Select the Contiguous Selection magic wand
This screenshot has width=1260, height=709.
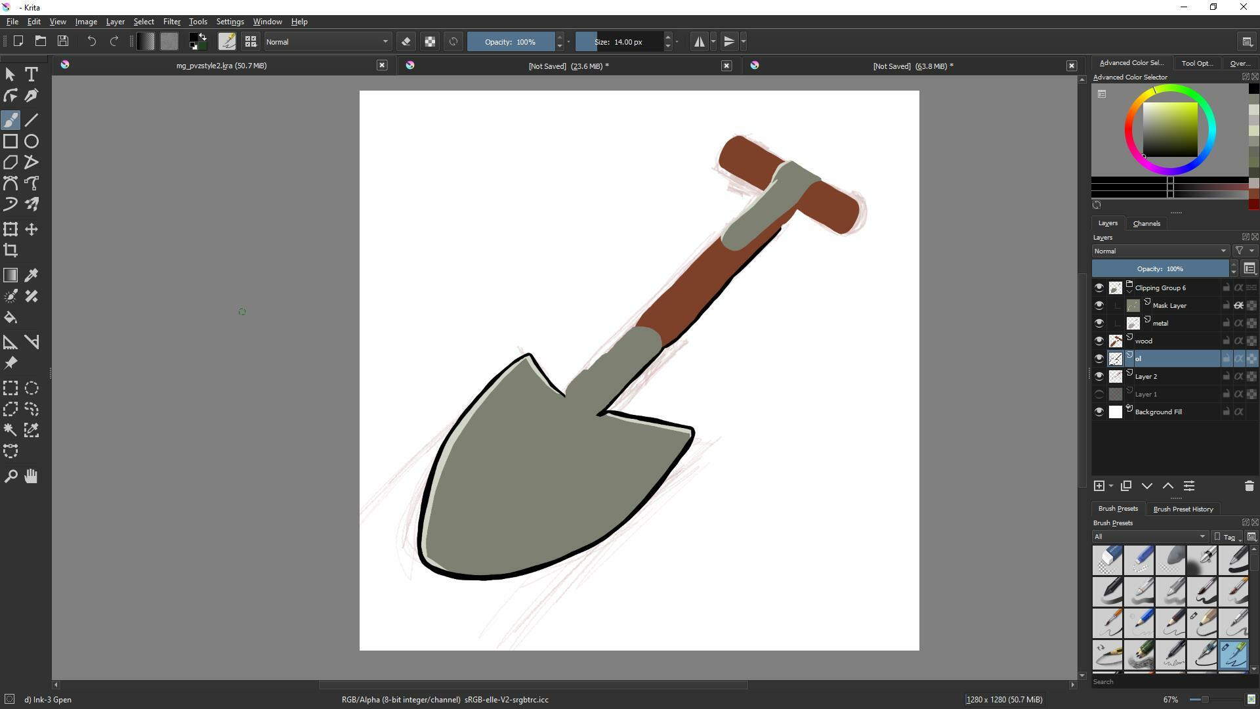[10, 430]
